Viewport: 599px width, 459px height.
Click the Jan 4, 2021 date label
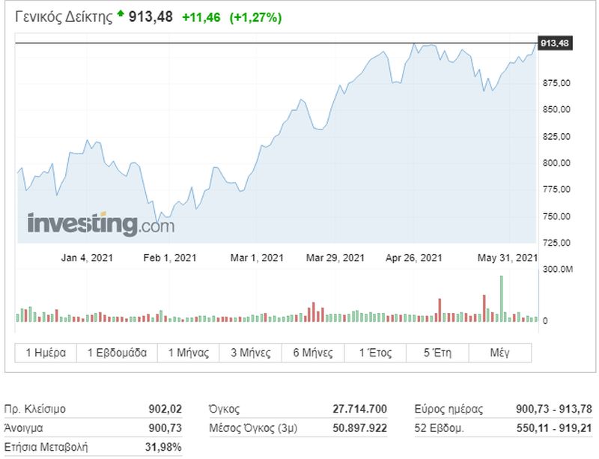pyautogui.click(x=87, y=258)
